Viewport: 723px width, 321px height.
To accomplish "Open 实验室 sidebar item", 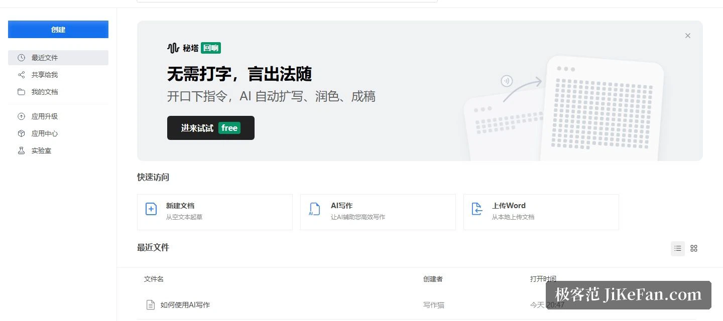I will click(58, 150).
